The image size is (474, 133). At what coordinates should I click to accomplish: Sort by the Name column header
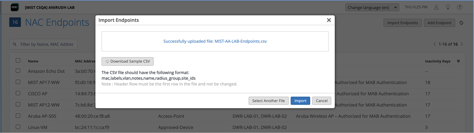click(33, 61)
